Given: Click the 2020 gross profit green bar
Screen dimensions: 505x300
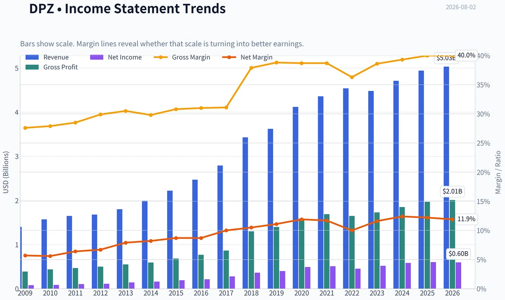Looking at the screenshot, I should [x=301, y=254].
